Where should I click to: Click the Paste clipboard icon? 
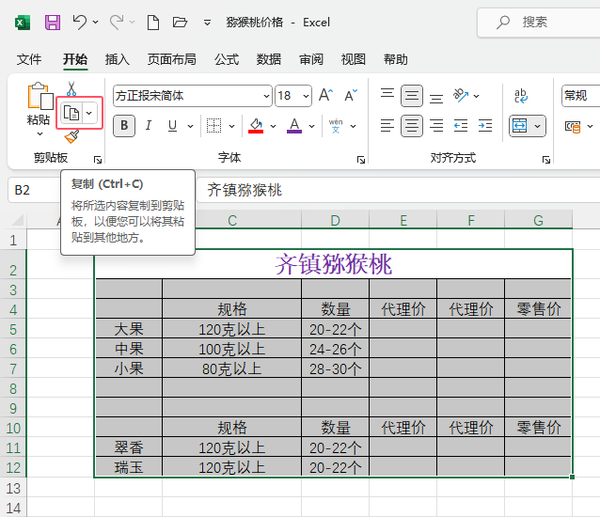39,97
